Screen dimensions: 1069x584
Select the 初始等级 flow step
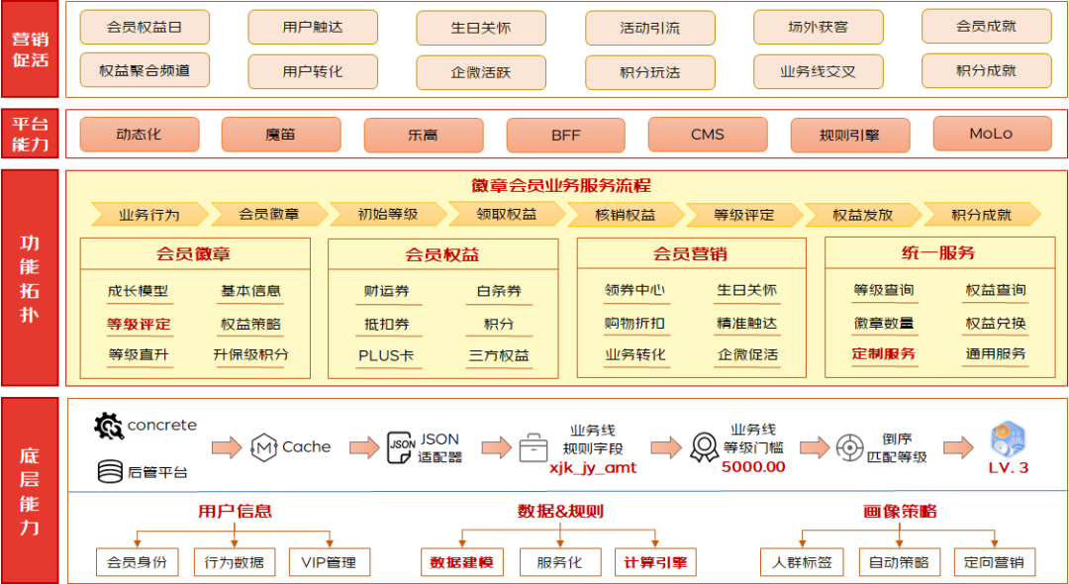[388, 214]
